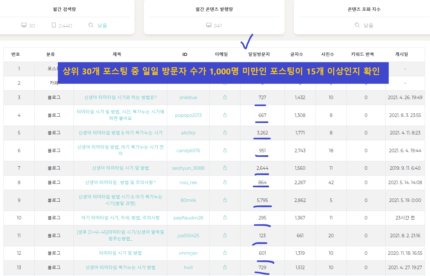The height and width of the screenshot is (276, 430).
Task: Click daily visitor value 5,795
Action: click(262, 200)
